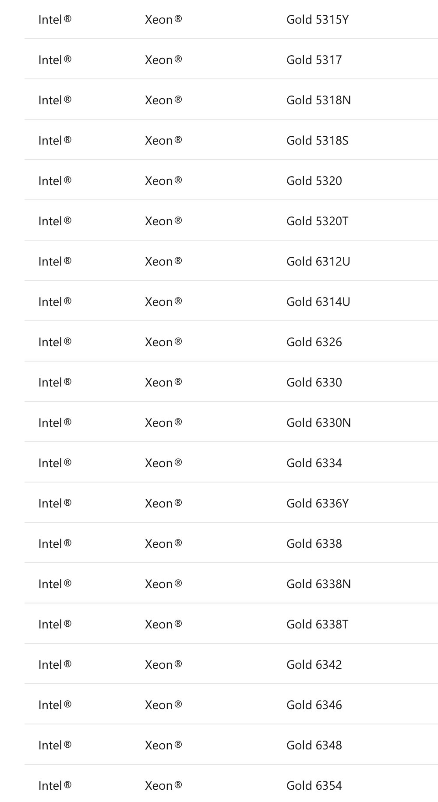Select the Gold 6354 processor entry

(x=314, y=786)
